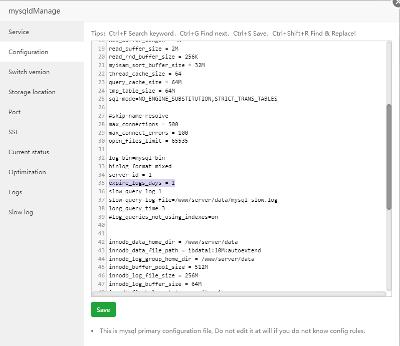Open the Service tab
The height and width of the screenshot is (346, 400).
19,32
